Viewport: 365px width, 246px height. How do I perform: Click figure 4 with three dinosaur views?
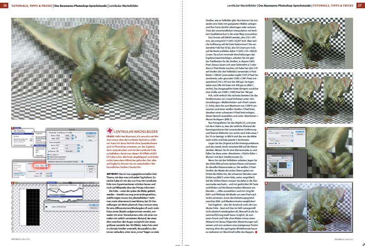(x=309, y=98)
